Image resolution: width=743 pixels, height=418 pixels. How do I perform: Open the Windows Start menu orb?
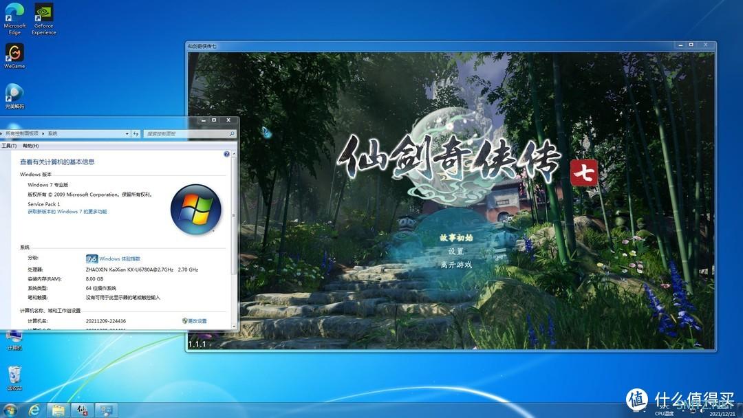pyautogui.click(x=10, y=410)
